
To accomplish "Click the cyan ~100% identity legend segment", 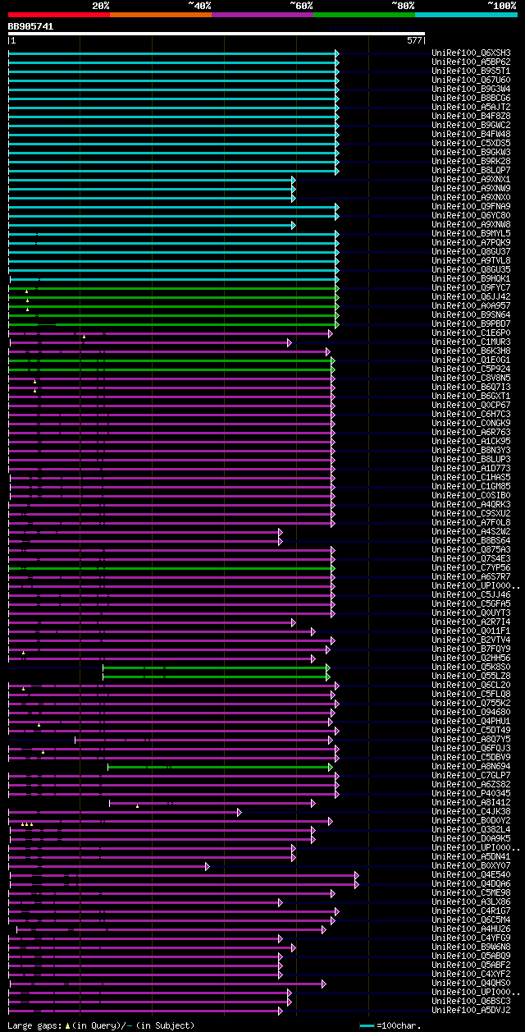I will tap(466, 15).
